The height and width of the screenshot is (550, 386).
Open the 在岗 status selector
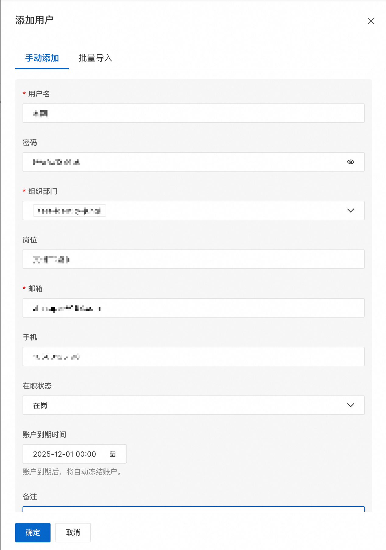pos(183,405)
